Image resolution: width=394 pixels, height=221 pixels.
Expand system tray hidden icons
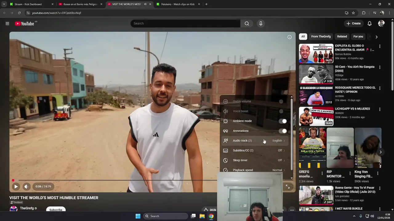pyautogui.click(x=354, y=216)
